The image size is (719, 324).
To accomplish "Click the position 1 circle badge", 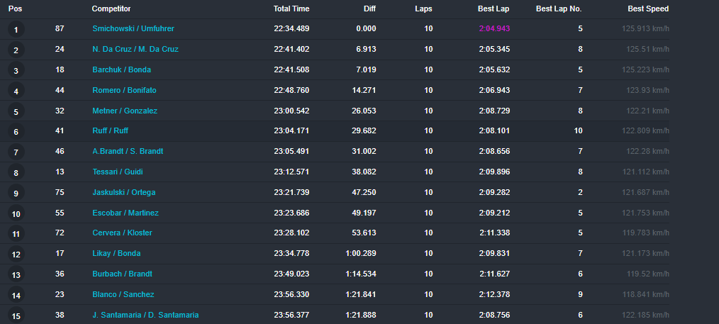I will coord(16,30).
